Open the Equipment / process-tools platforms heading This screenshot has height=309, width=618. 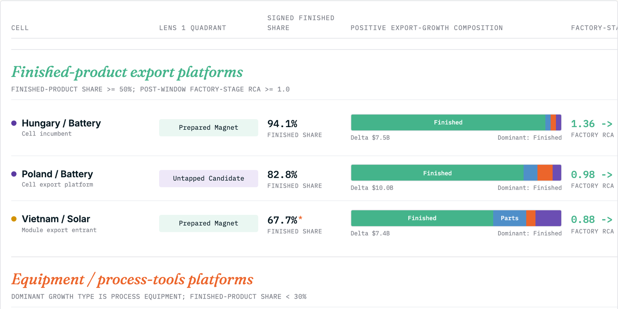[x=132, y=279]
